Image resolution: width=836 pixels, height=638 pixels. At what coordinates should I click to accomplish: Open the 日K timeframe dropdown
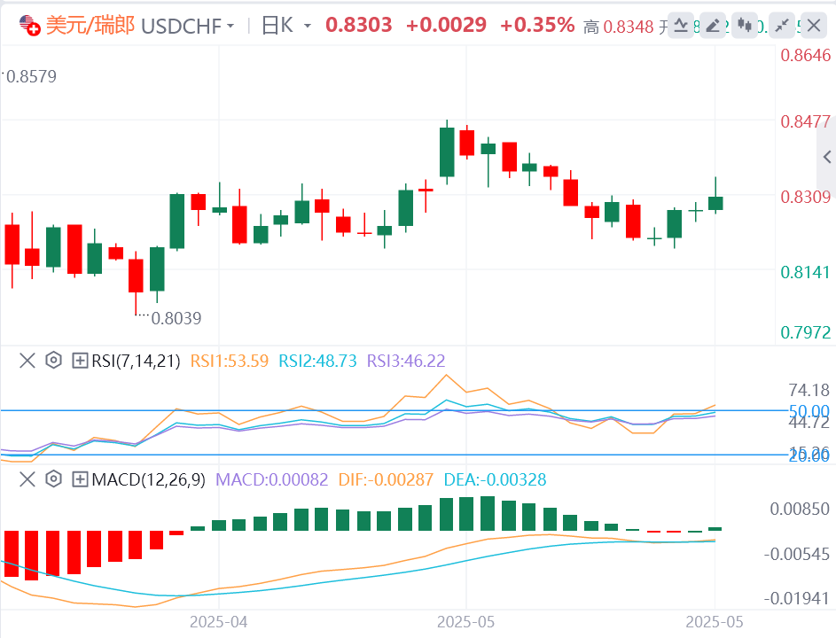point(286,26)
